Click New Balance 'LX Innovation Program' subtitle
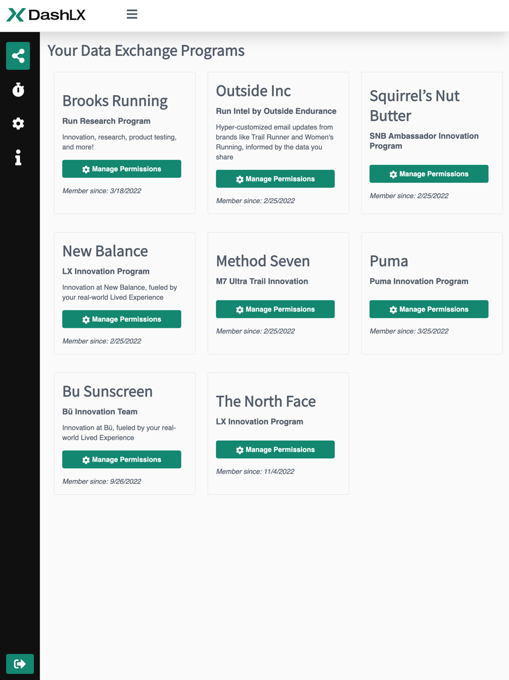The image size is (509, 680). click(x=106, y=272)
